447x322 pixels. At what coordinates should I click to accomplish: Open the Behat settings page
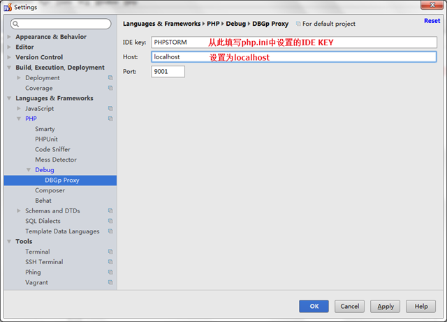43,201
